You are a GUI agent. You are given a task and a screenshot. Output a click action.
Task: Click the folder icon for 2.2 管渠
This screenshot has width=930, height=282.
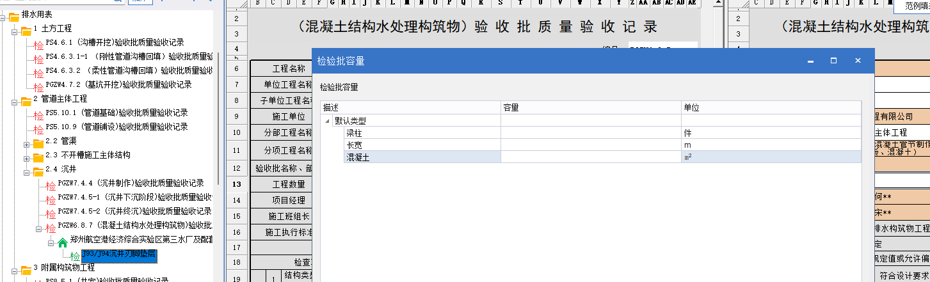(x=38, y=142)
